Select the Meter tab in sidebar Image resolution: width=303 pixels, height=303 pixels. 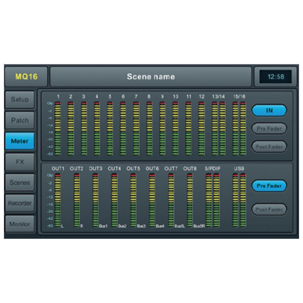coord(20,141)
